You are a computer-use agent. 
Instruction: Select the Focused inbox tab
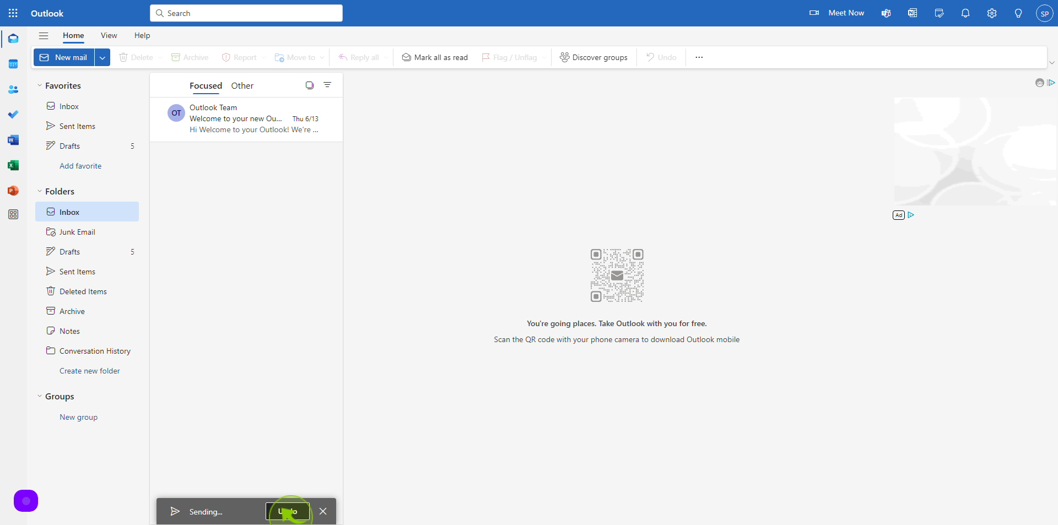pyautogui.click(x=206, y=86)
